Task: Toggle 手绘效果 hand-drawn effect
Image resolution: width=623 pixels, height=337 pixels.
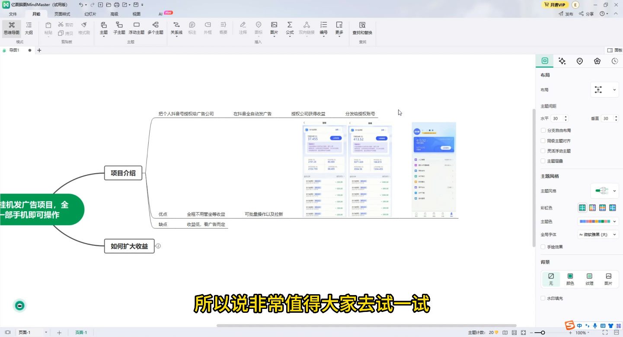Action: tap(543, 247)
